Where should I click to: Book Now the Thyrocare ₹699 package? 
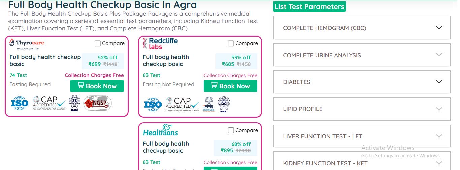click(x=97, y=86)
